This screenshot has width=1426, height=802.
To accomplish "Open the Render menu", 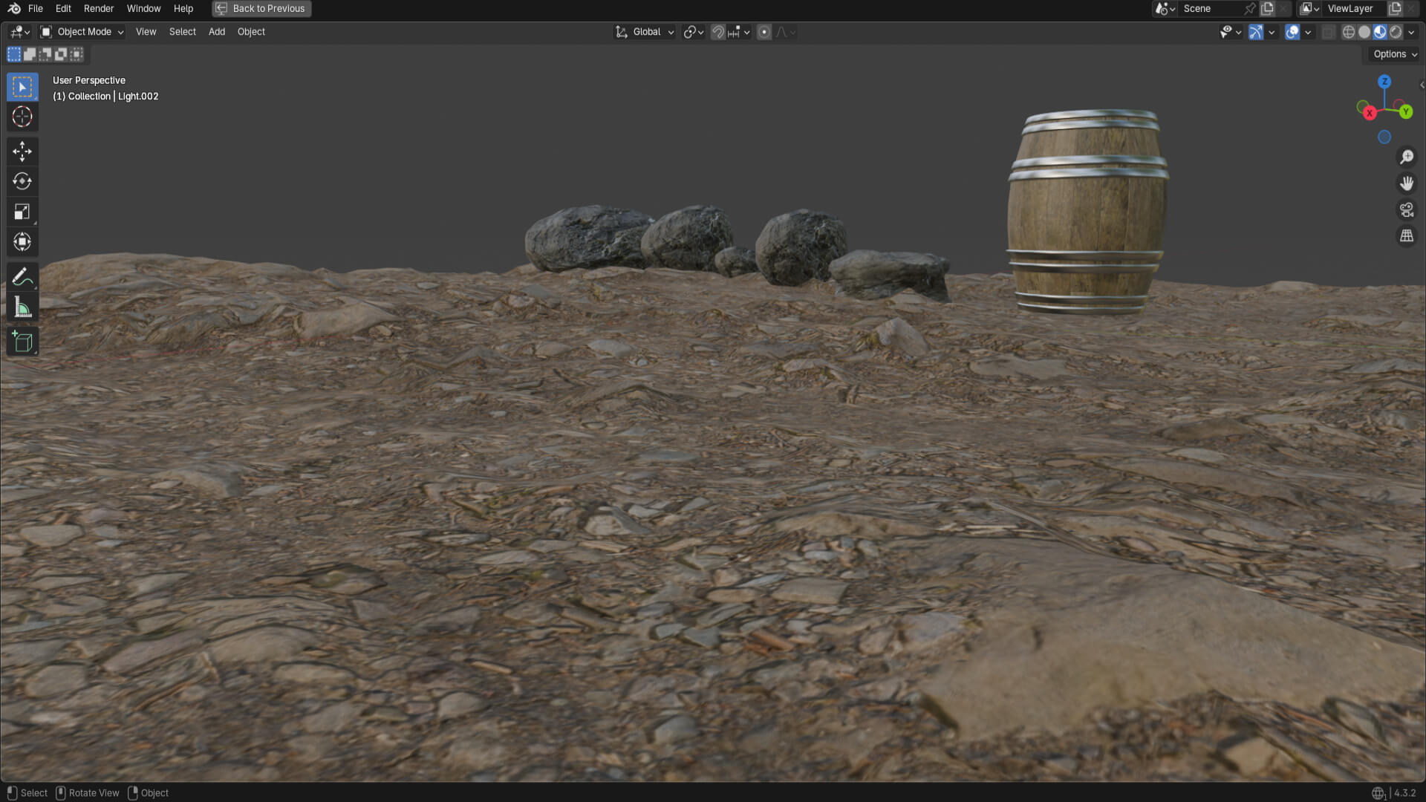I will [x=99, y=9].
